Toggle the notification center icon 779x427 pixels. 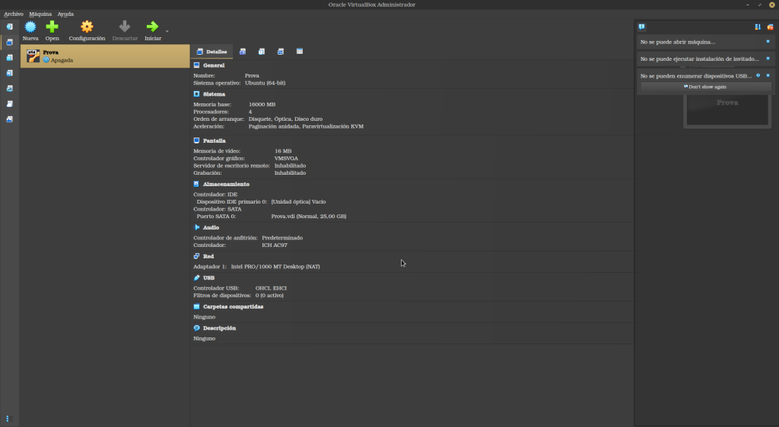click(642, 27)
